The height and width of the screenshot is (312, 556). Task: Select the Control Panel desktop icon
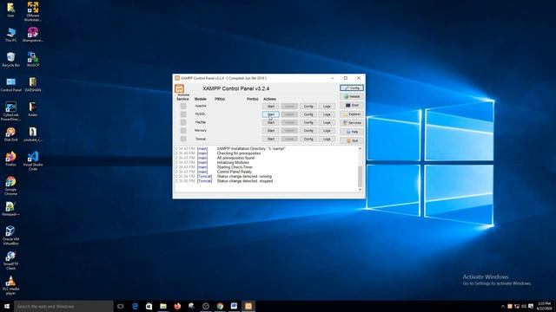10,85
